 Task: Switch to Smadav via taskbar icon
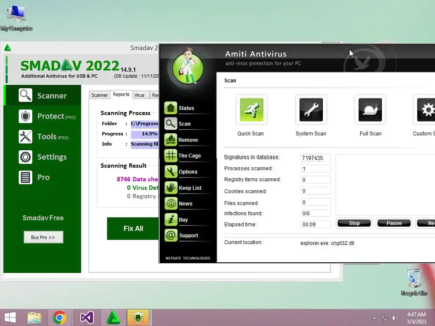(x=113, y=318)
